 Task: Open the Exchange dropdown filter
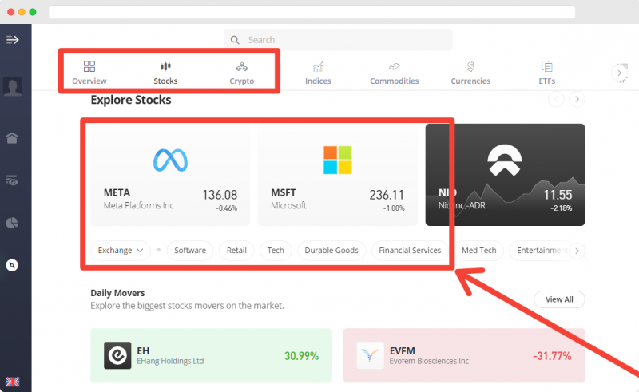121,250
